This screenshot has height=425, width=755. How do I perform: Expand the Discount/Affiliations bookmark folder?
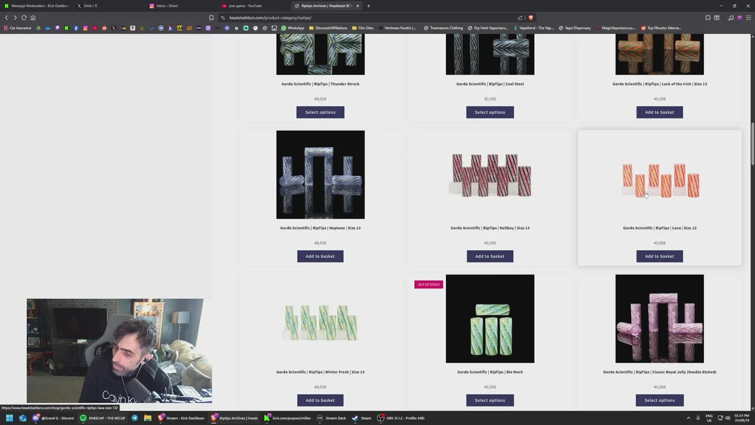click(328, 28)
